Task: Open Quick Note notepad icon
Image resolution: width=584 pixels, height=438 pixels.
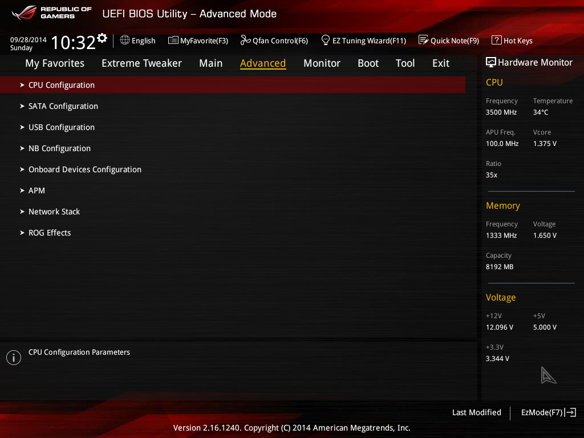Action: (x=424, y=40)
